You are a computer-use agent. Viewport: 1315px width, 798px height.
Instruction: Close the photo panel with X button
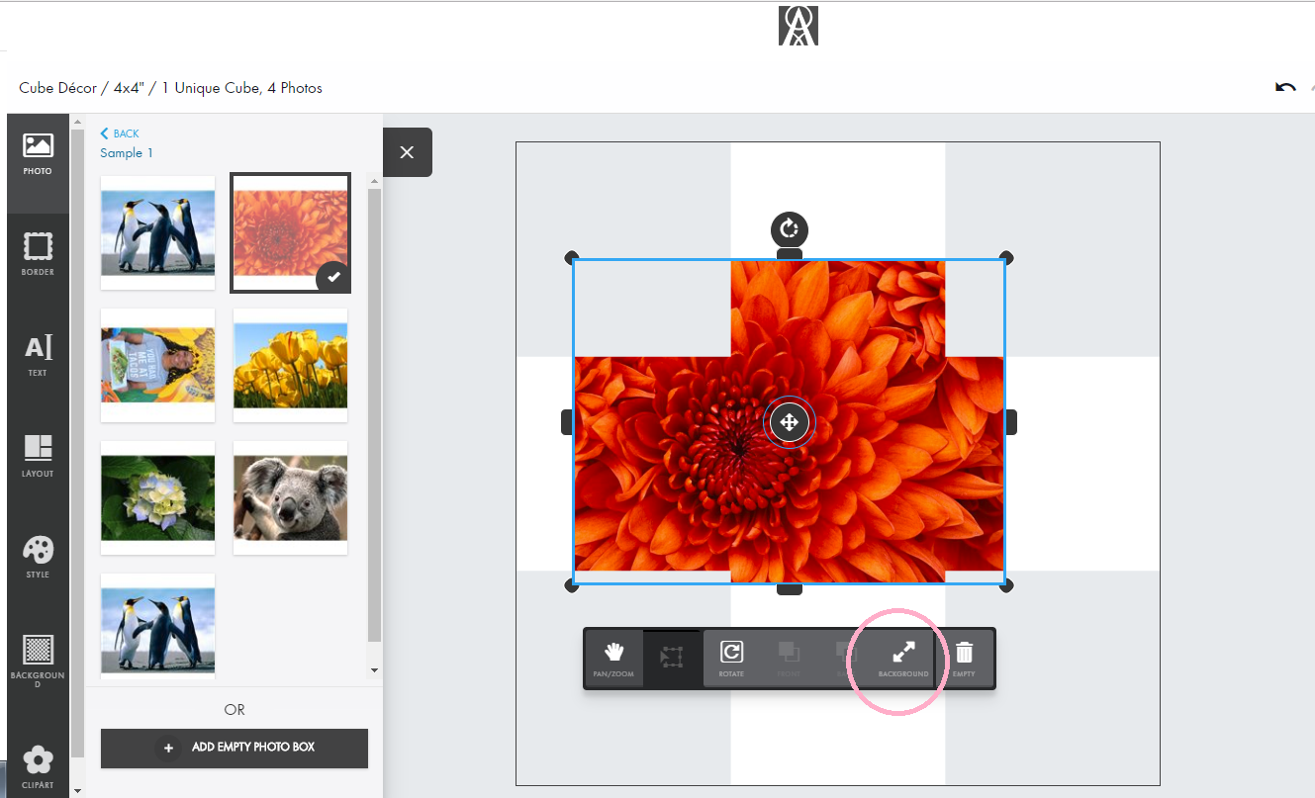[x=407, y=152]
